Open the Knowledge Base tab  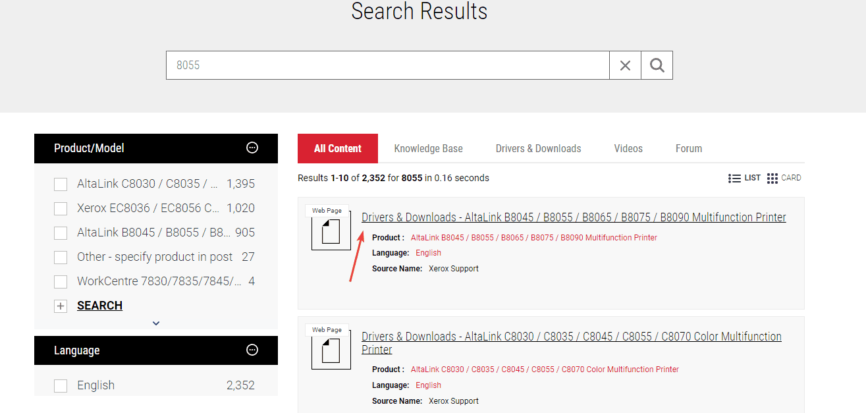coord(428,149)
